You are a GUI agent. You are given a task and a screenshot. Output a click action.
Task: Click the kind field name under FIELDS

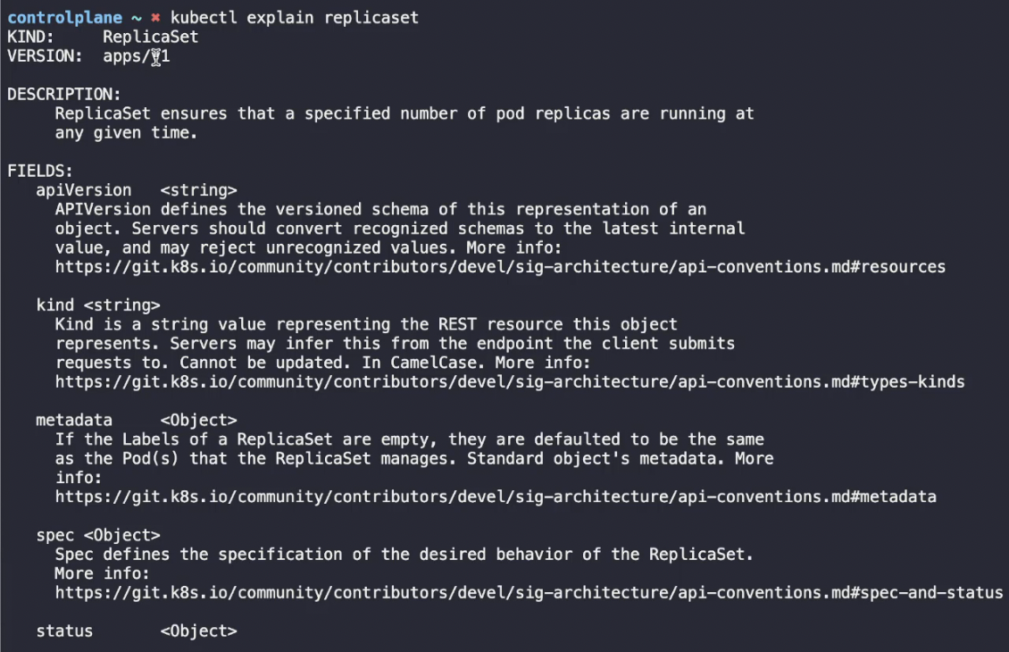click(54, 305)
